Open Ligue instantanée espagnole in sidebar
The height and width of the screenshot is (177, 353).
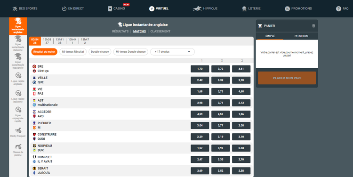[18, 61]
